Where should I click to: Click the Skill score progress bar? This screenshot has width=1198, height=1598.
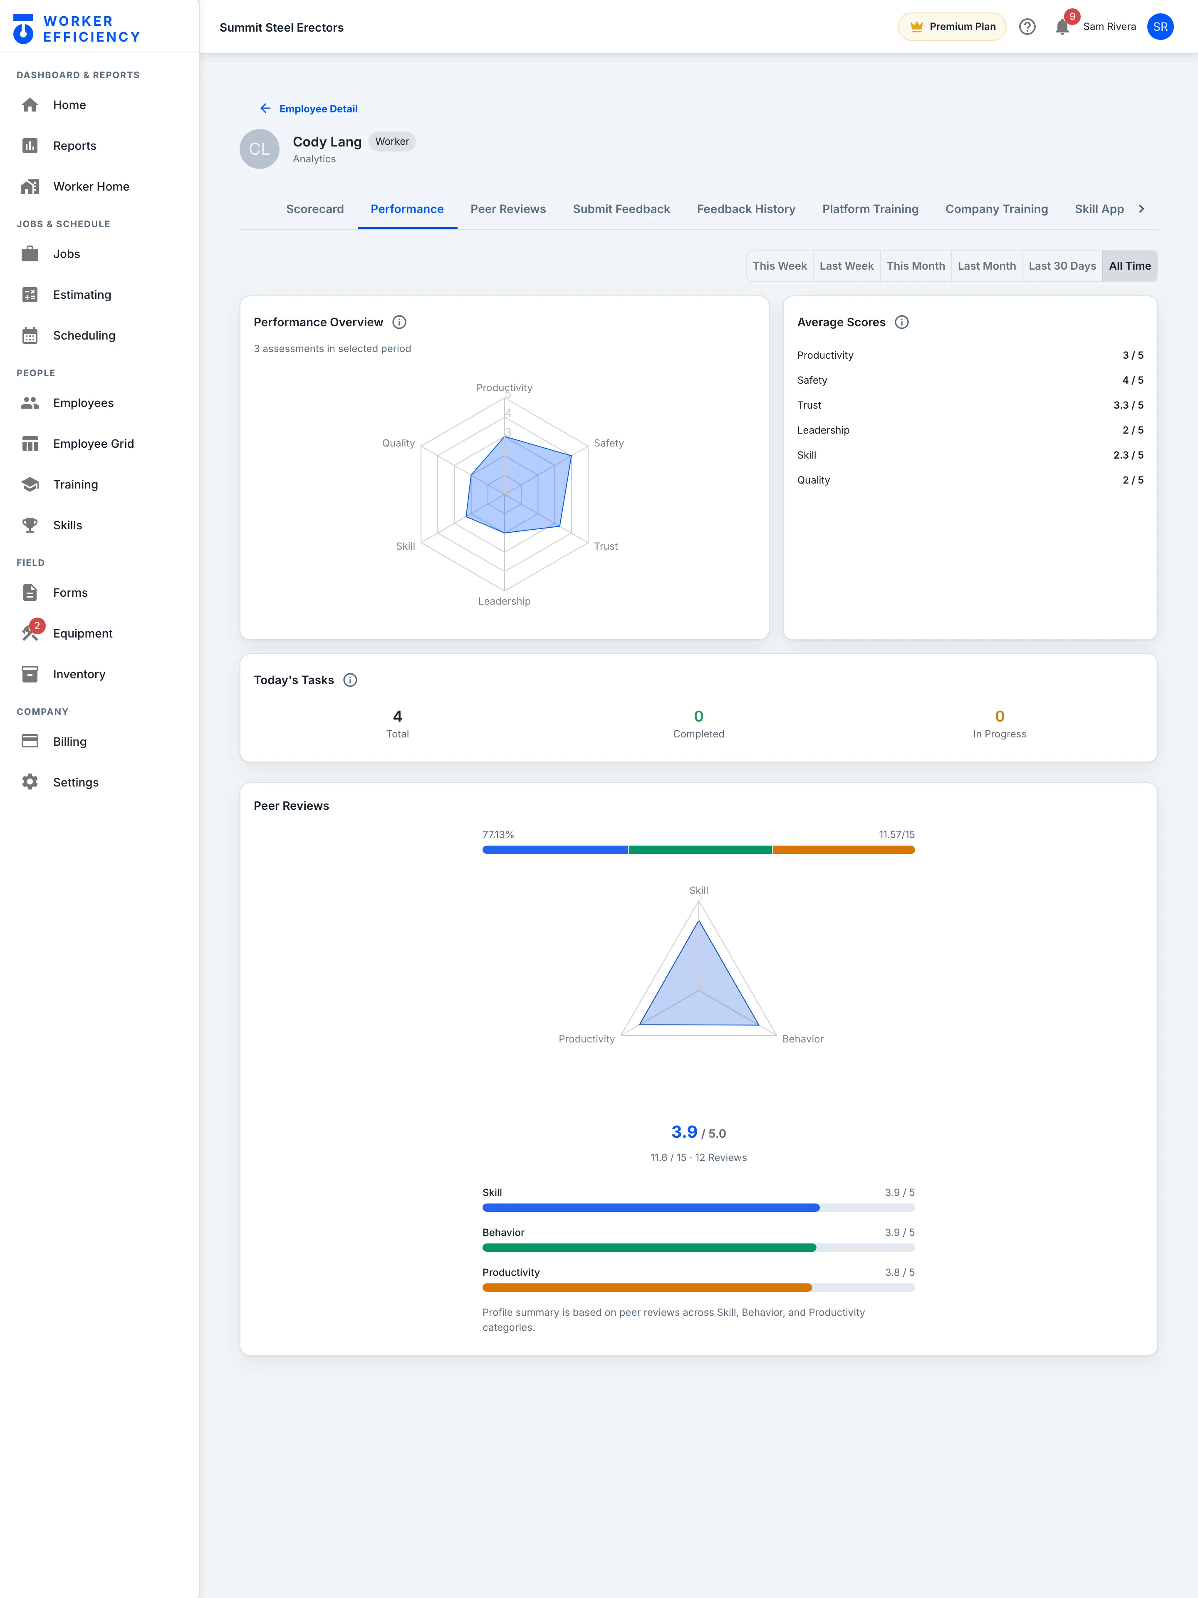(x=698, y=1207)
